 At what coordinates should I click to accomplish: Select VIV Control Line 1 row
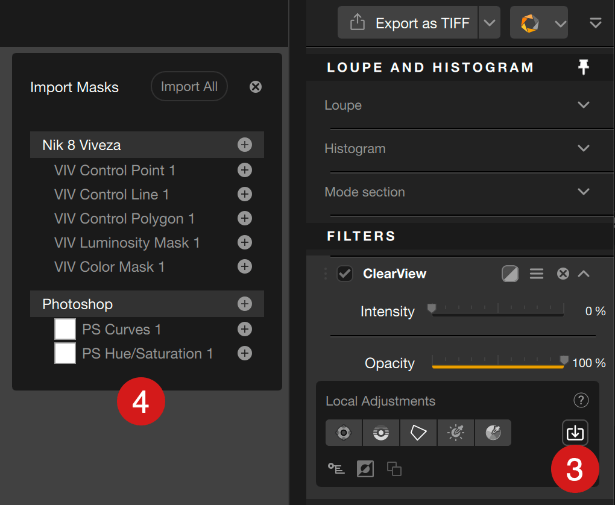click(x=147, y=194)
